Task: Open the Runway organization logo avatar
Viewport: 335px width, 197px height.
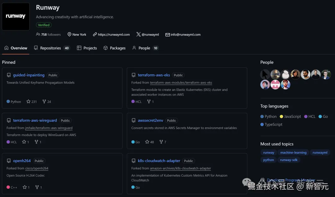Action: coord(16,16)
